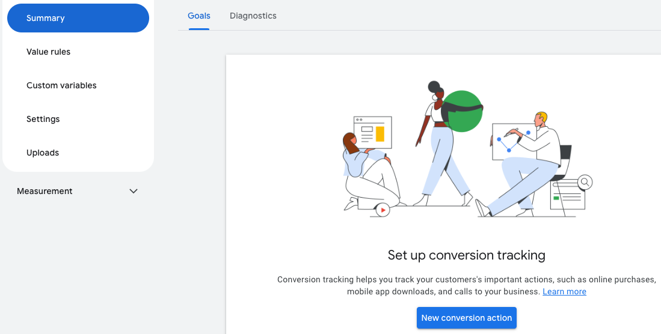Open the Uploads page
The image size is (661, 334).
pyautogui.click(x=43, y=153)
